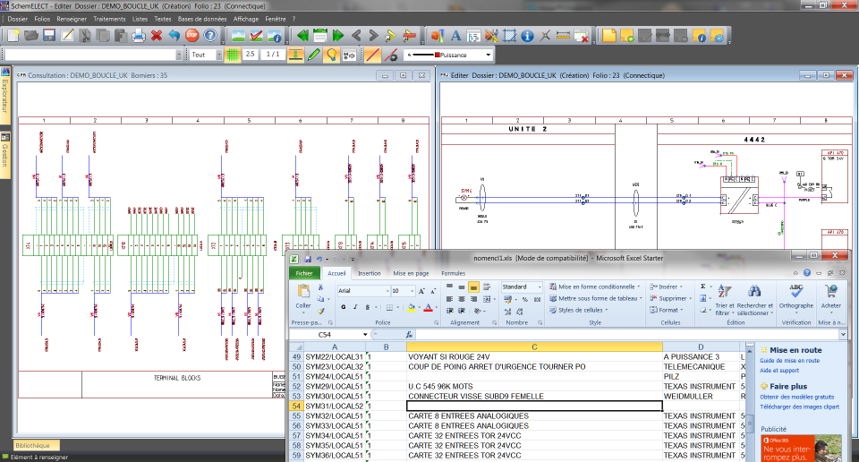Image resolution: width=859 pixels, height=462 pixels.
Task: Go to last folio with the green fast-forward arrow
Action: point(338,36)
